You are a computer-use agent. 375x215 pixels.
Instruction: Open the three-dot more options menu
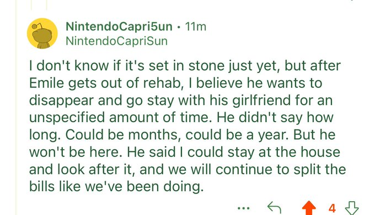click(x=244, y=208)
